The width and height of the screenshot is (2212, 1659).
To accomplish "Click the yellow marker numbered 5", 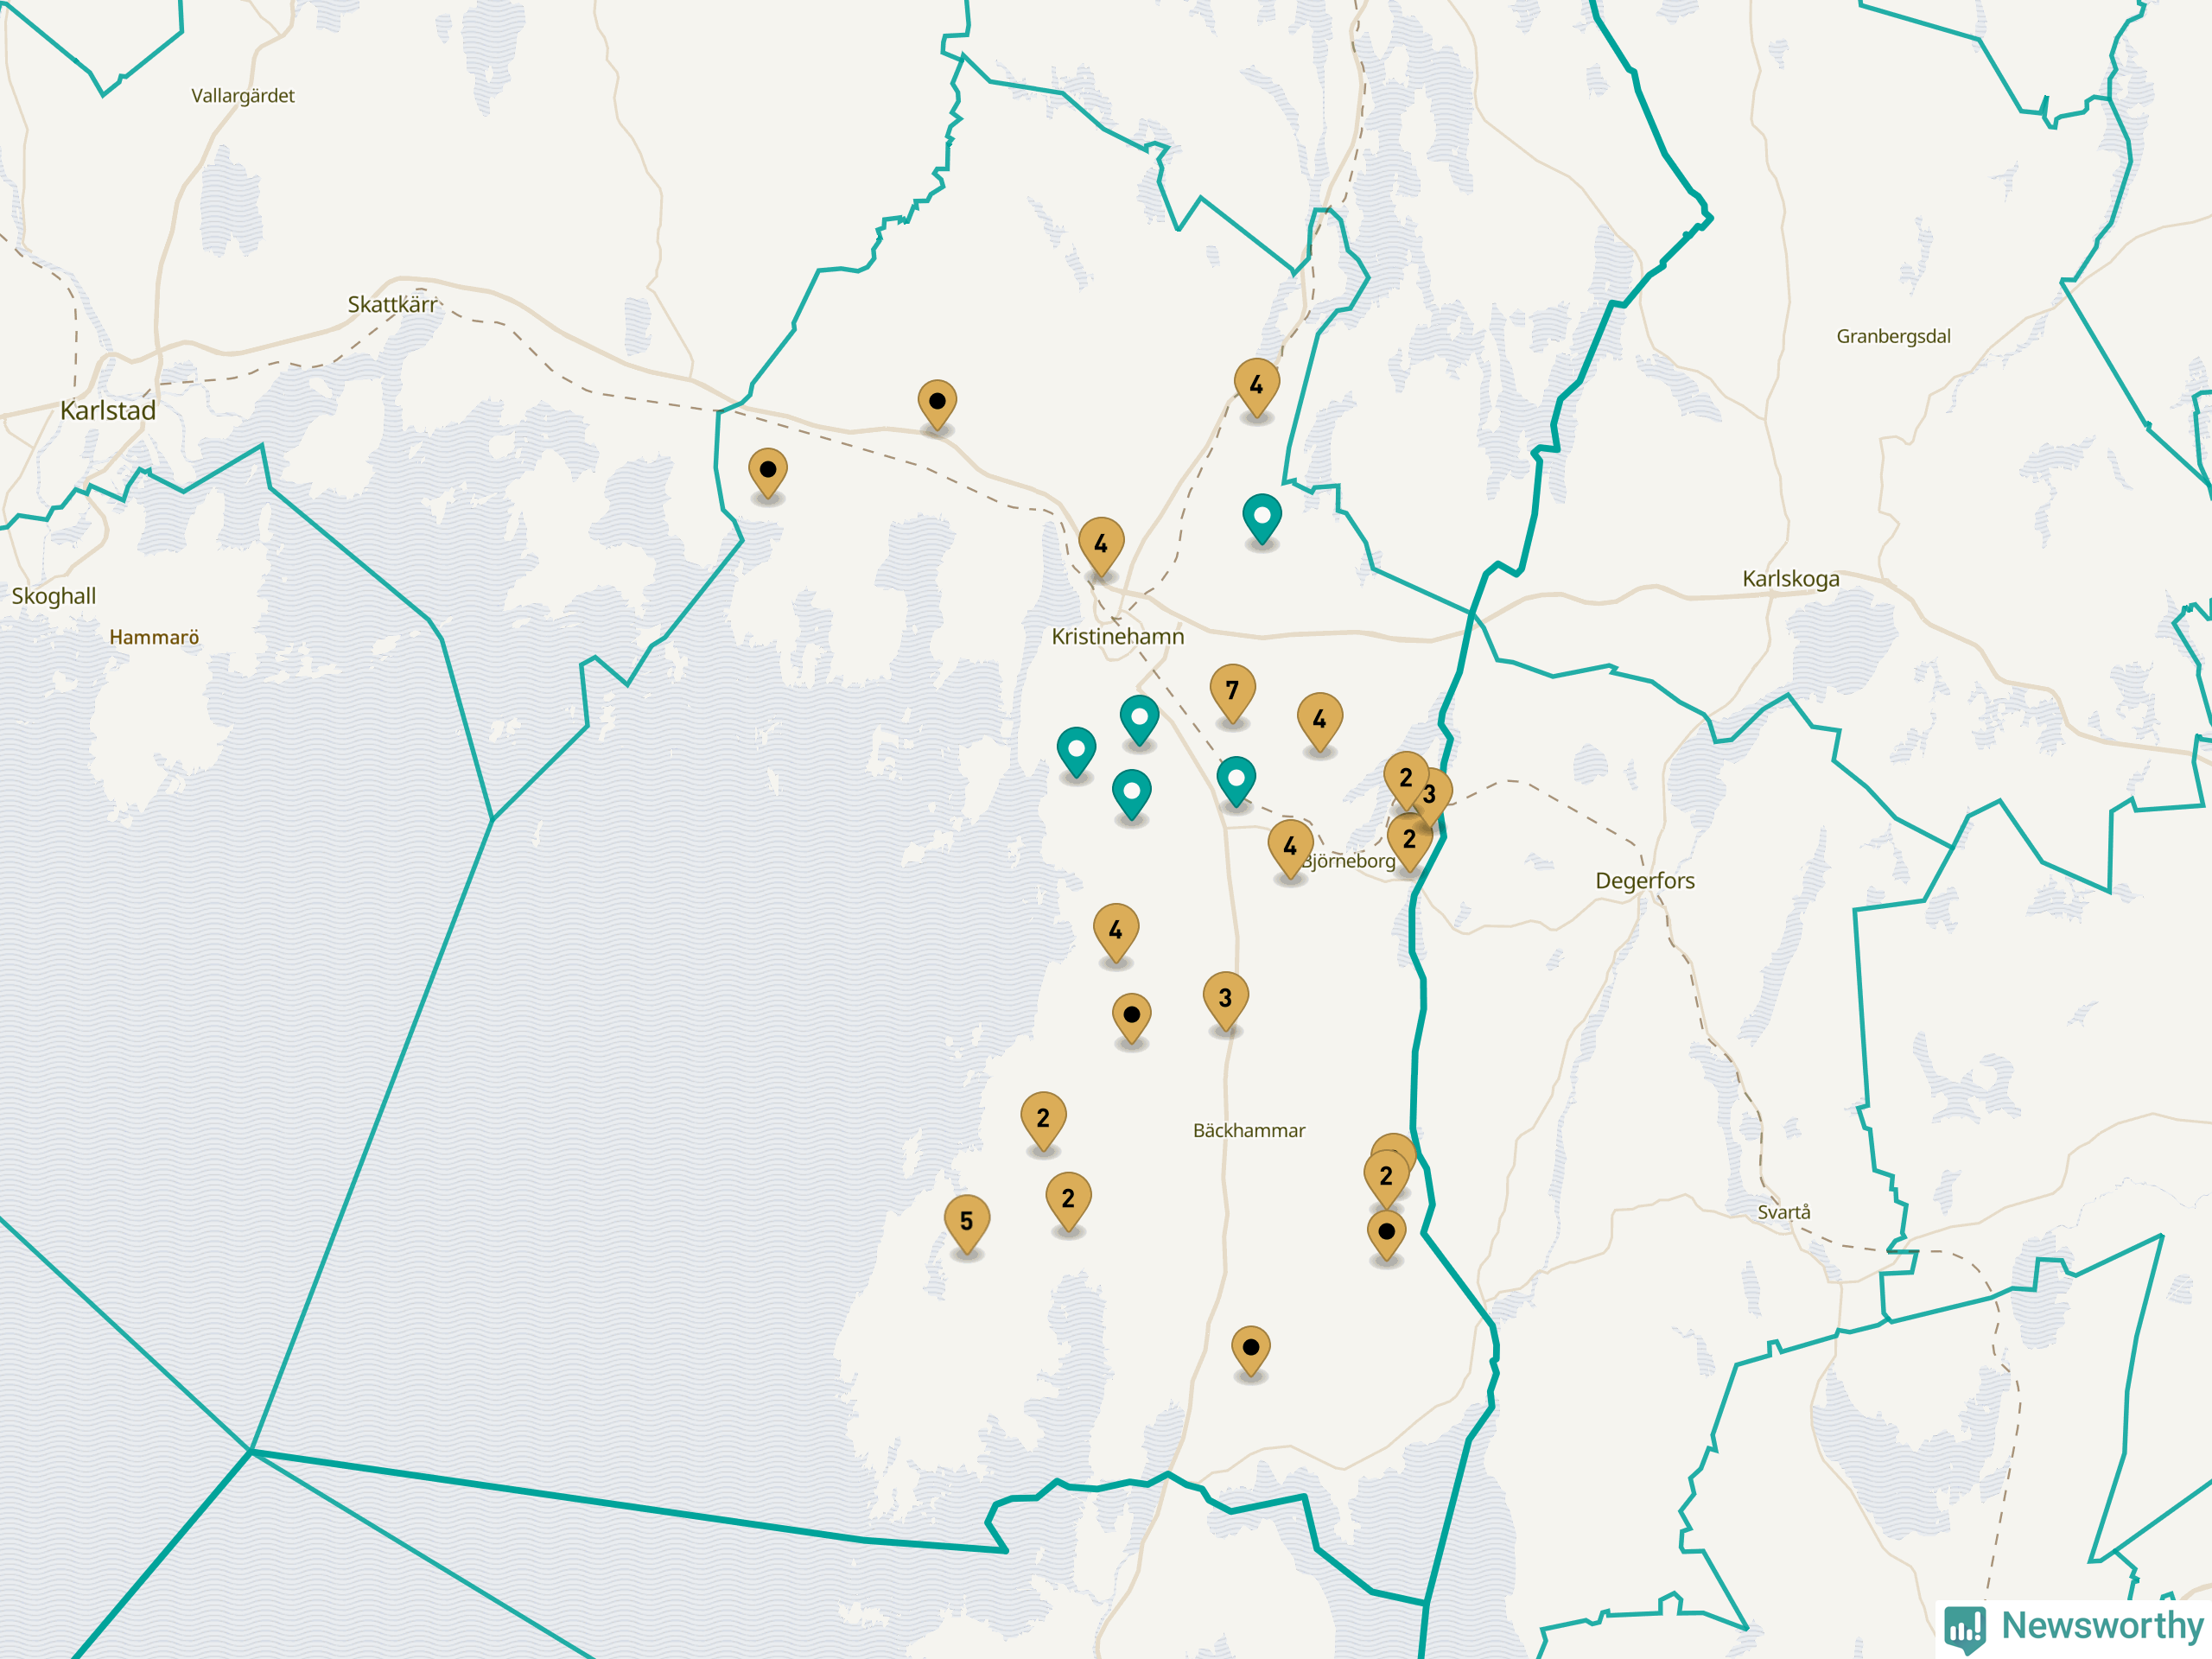I will 966,1222.
